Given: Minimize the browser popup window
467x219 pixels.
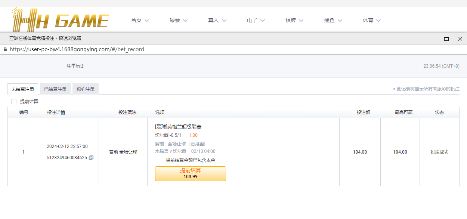Looking at the screenshot, I should 433,39.
